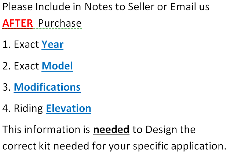The height and width of the screenshot is (159, 234).
Task: Click the list number "2."
Action: pyautogui.click(x=7, y=66)
